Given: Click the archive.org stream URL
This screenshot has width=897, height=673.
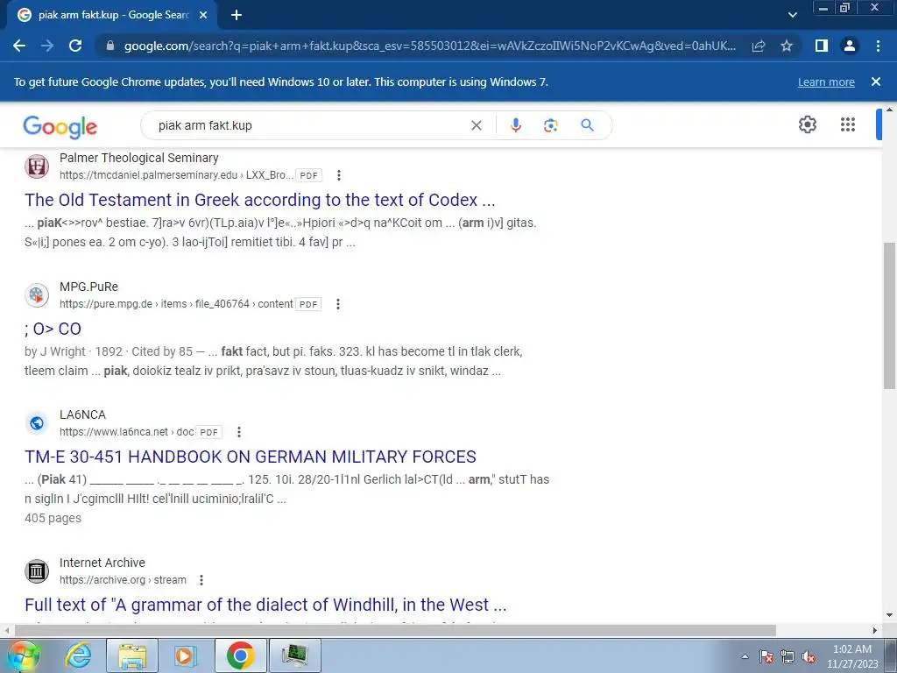Looking at the screenshot, I should (123, 580).
